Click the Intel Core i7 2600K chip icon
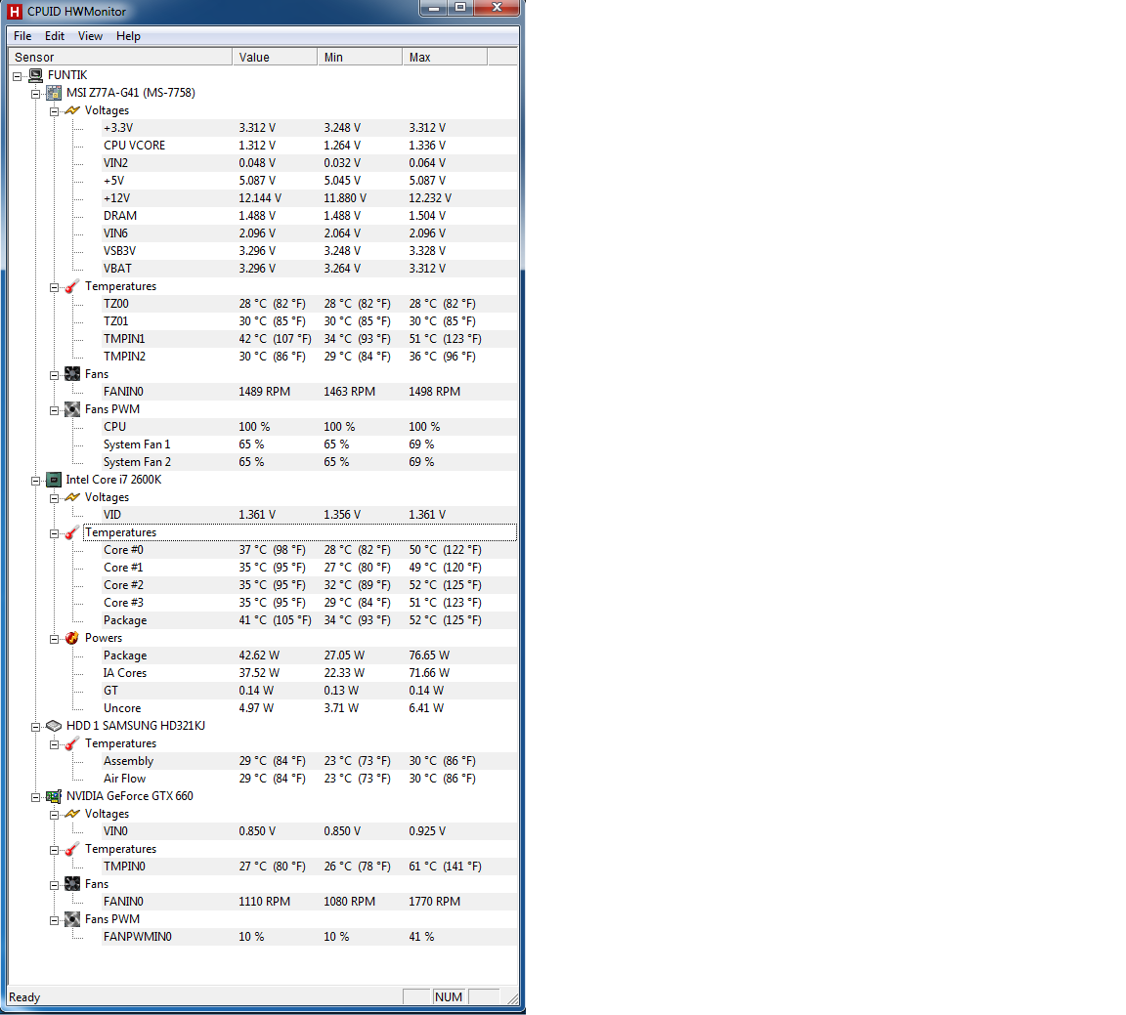Screen dimensions: 1126x1015 click(54, 480)
